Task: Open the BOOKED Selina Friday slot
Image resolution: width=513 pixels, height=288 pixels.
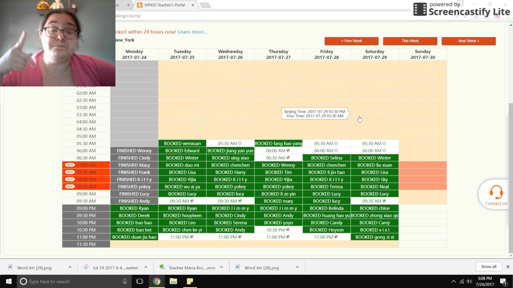Action: pos(327,158)
